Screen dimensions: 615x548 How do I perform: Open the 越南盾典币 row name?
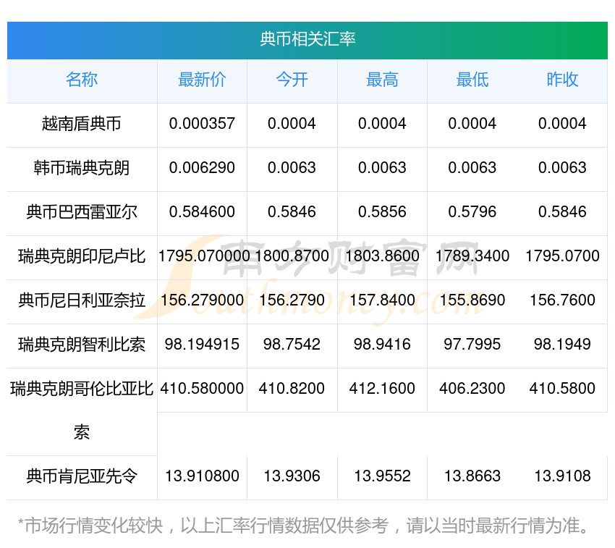coord(82,124)
